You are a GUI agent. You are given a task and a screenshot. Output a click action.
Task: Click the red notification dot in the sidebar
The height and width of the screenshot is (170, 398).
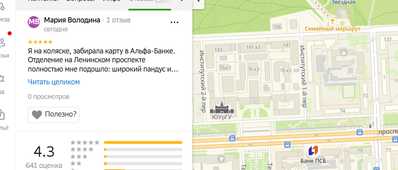(x=10, y=33)
